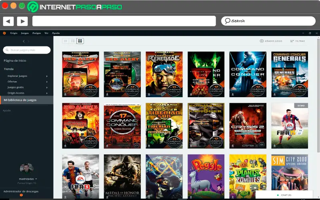Click the Buscar juegos y más field
Image resolution: width=320 pixels, height=200 pixels.
[x=27, y=50]
